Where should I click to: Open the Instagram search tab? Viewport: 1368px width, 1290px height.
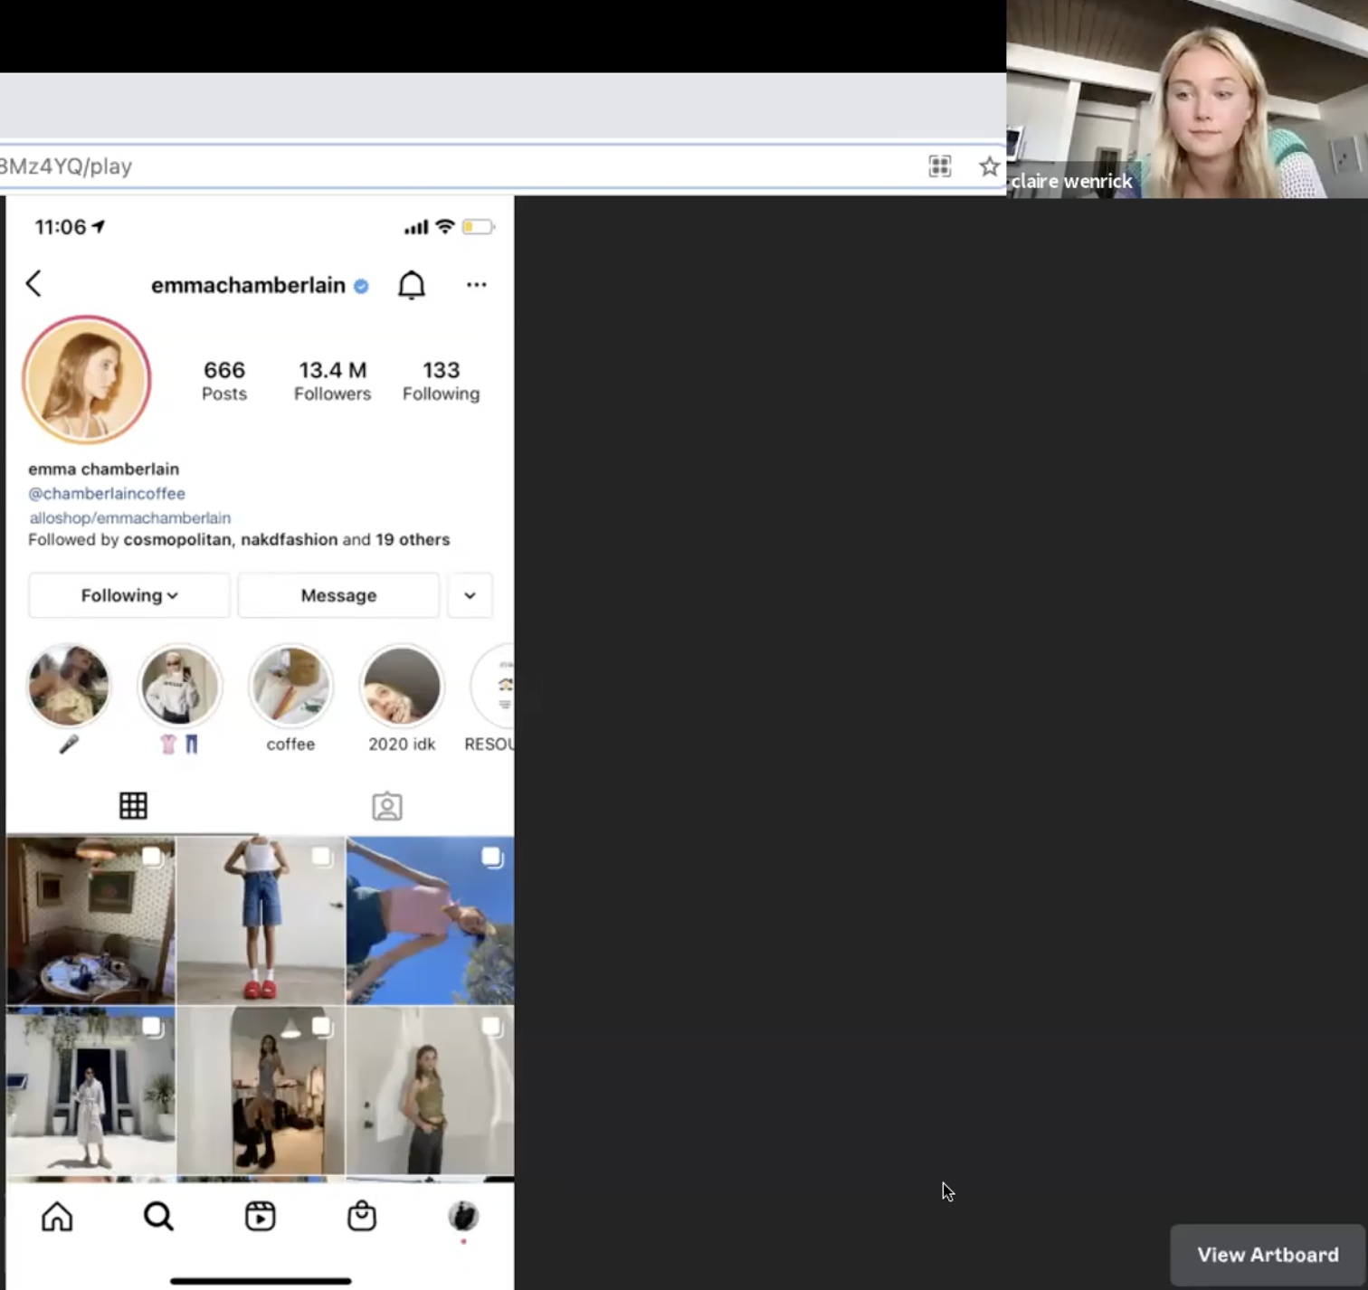click(x=158, y=1217)
